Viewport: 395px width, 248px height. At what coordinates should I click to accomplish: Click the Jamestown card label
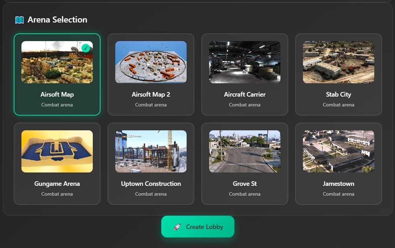(338, 184)
